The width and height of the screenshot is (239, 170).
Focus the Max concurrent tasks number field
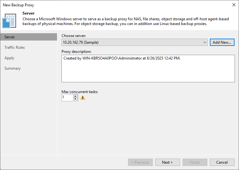(x=67, y=98)
